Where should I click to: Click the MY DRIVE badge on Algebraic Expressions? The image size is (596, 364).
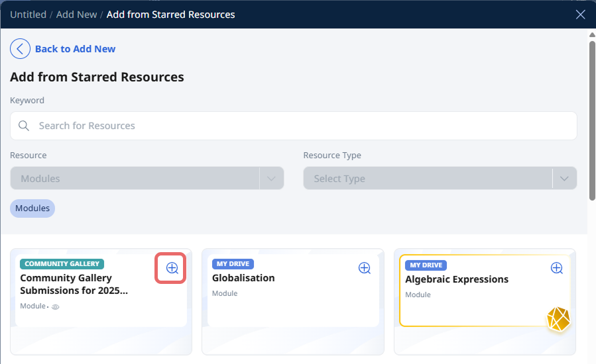pos(426,265)
